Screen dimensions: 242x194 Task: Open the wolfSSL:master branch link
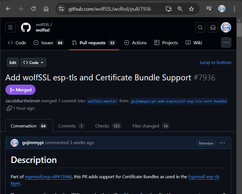pyautogui.click(x=102, y=101)
